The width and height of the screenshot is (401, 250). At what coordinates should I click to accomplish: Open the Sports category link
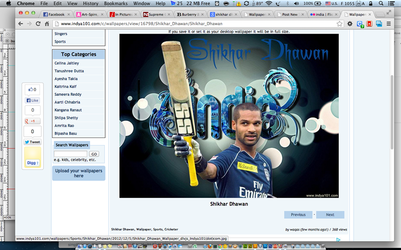pyautogui.click(x=60, y=41)
